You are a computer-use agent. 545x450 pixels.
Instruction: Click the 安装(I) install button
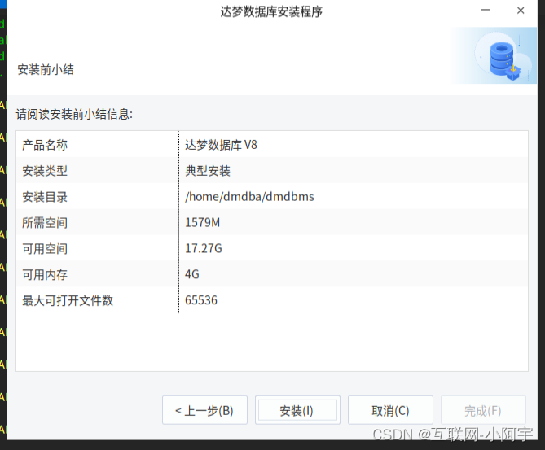[297, 410]
